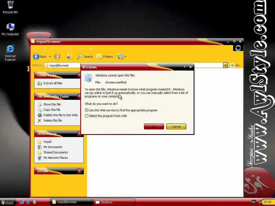Click the greyed Forward arrow button
The width and height of the screenshot is (275, 206).
coord(57,57)
